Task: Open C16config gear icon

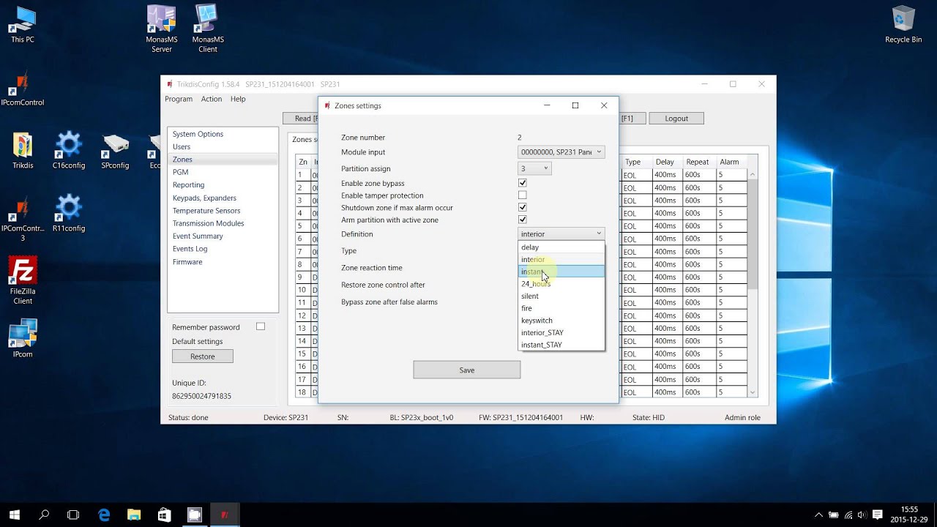Action: pyautogui.click(x=69, y=151)
